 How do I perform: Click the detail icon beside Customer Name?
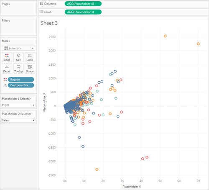tap(5, 85)
